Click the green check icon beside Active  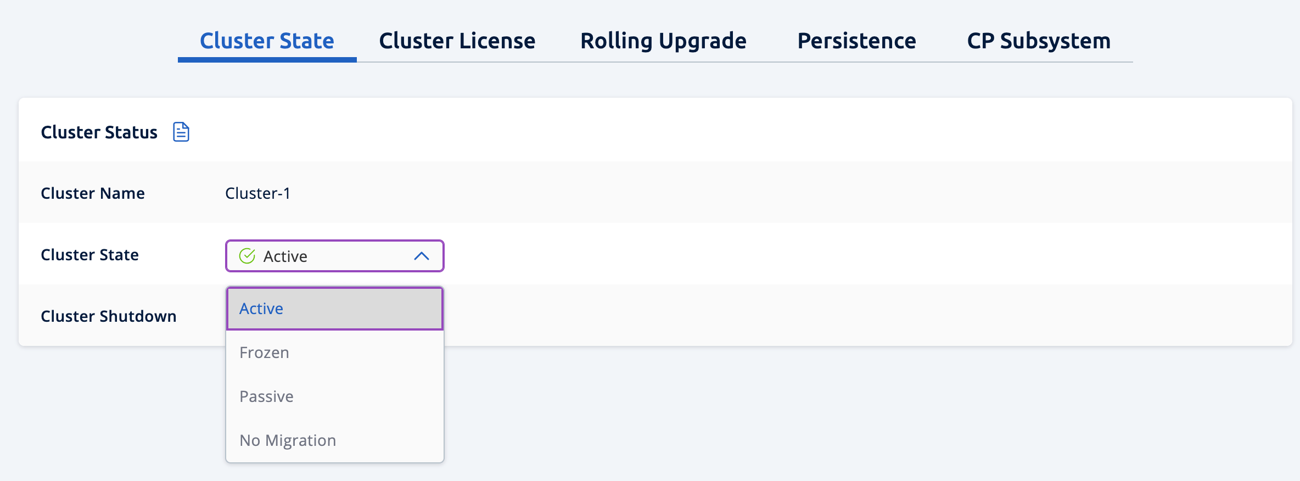coord(247,255)
